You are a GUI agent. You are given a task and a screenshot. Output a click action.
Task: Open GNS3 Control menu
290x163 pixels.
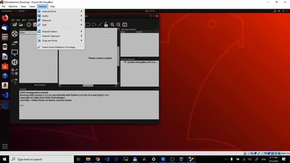[x=31, y=20]
